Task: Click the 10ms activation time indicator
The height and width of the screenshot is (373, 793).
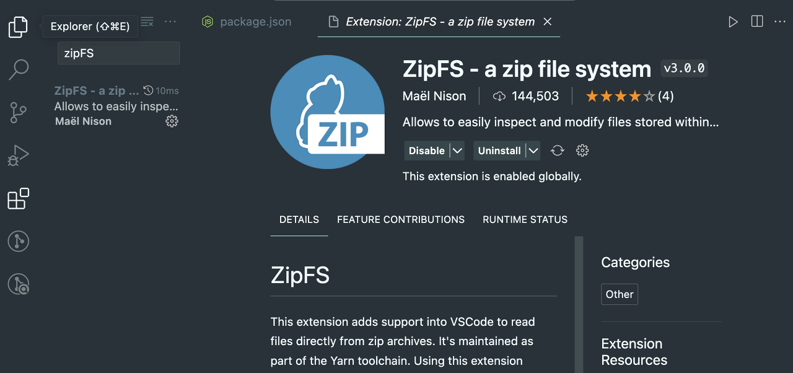Action: tap(161, 90)
